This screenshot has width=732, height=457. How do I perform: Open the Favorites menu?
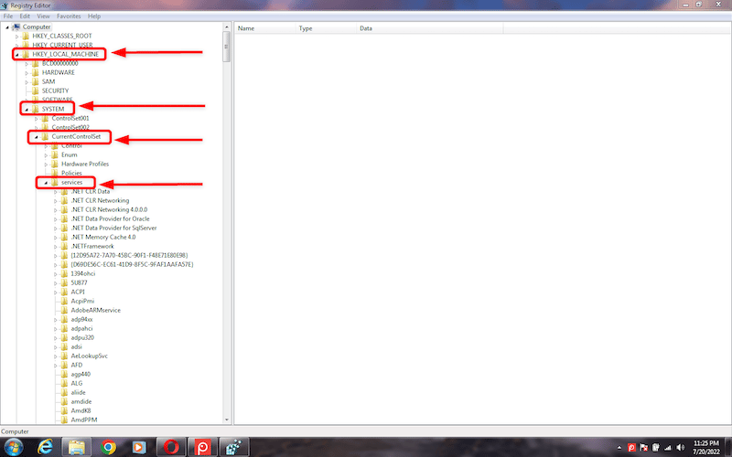(69, 16)
